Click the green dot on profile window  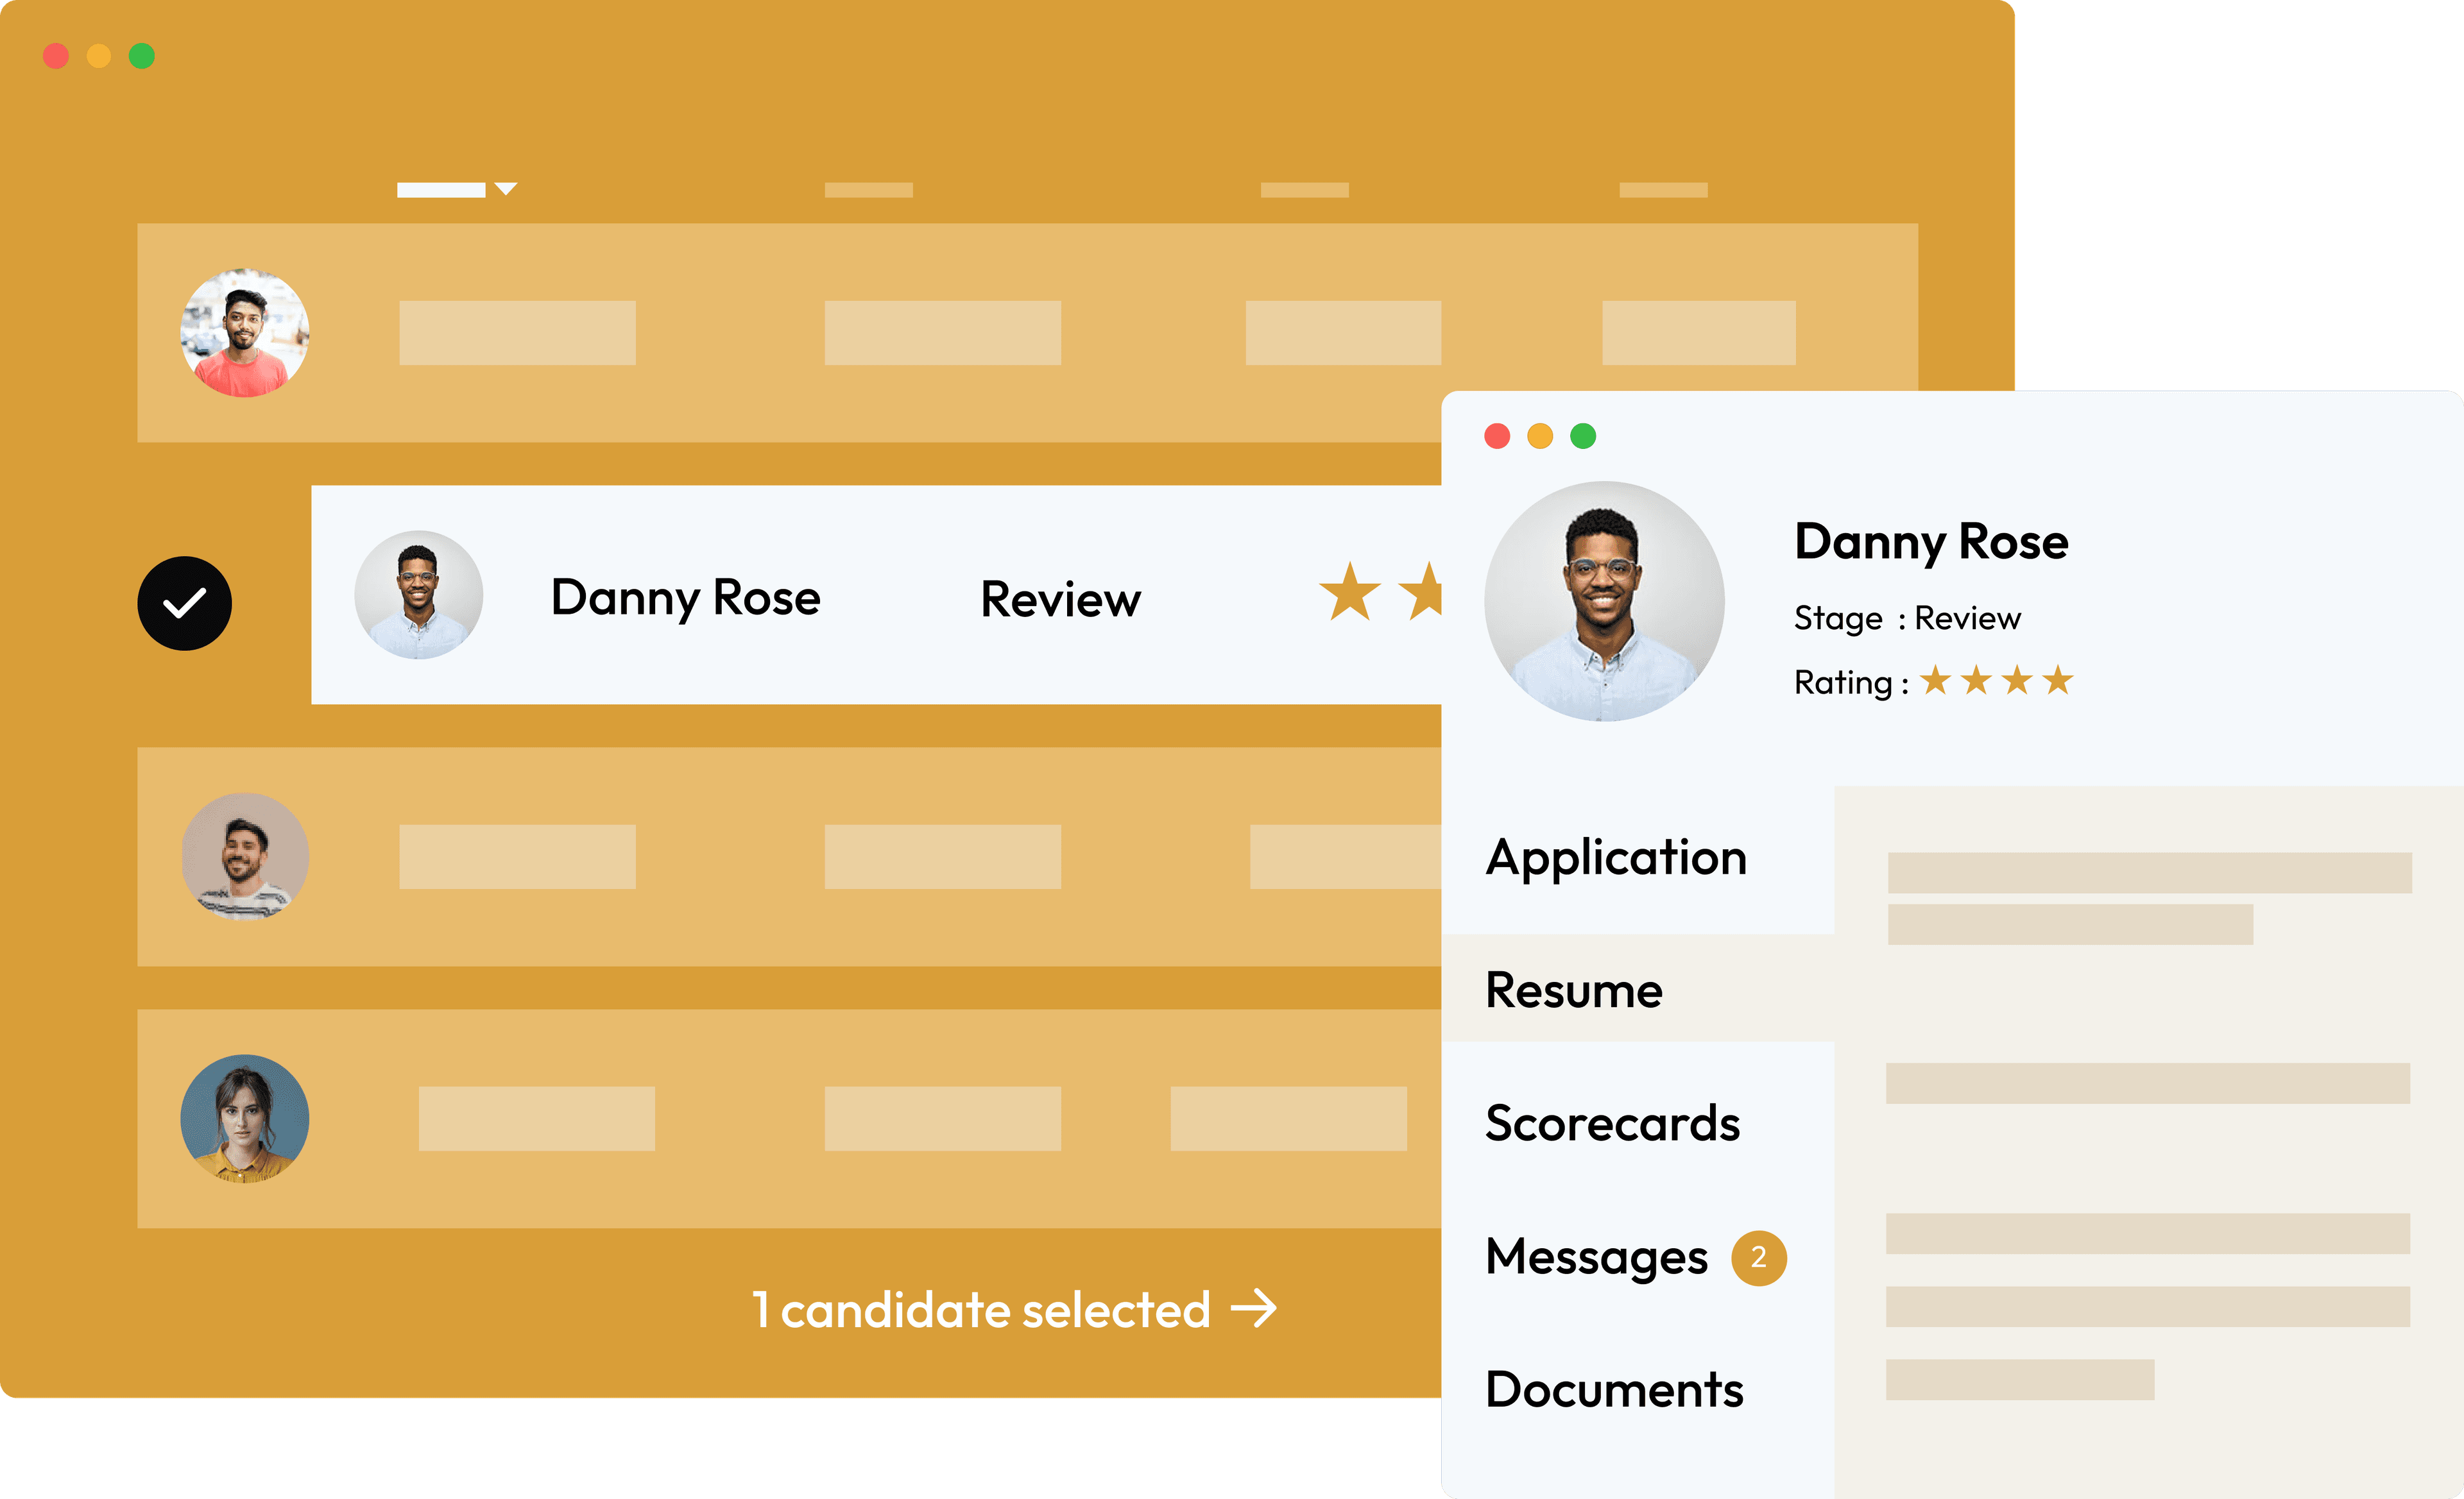pyautogui.click(x=1582, y=436)
